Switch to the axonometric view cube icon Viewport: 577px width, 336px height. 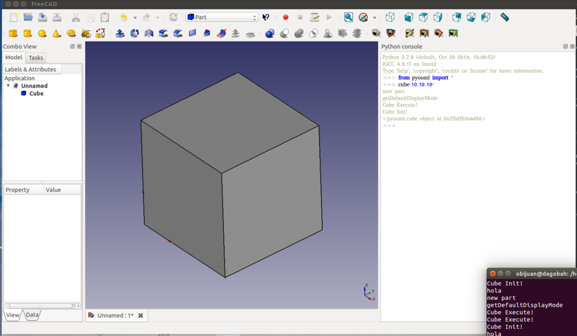pos(390,17)
